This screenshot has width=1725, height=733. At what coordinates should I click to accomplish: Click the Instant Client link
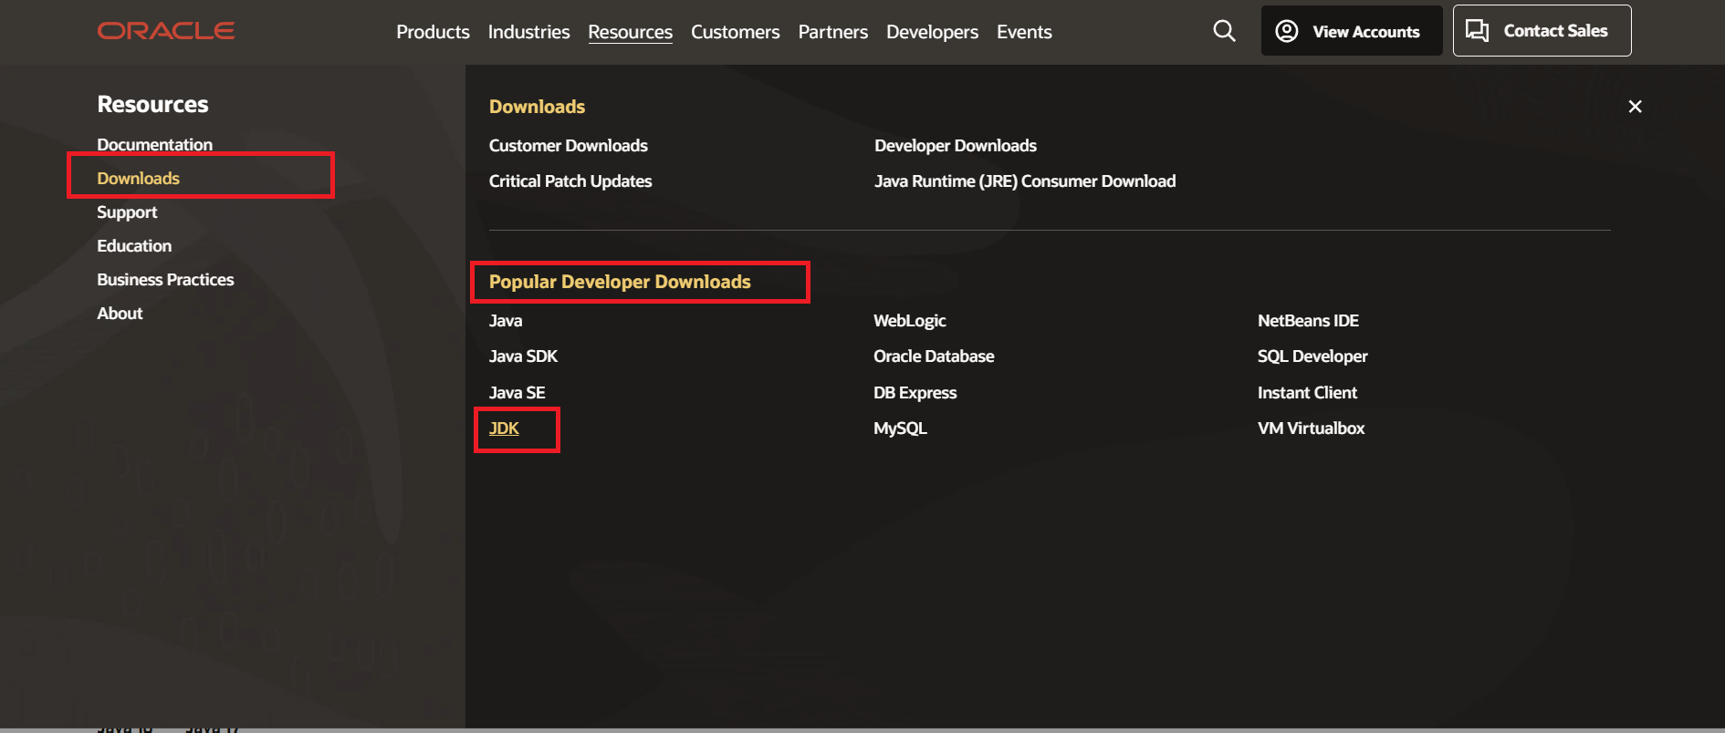coord(1307,392)
